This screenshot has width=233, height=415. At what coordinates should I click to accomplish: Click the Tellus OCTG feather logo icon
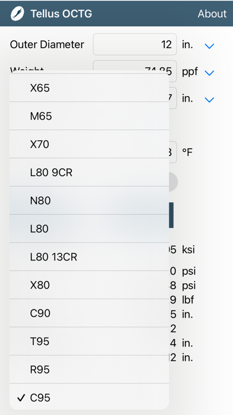pyautogui.click(x=17, y=14)
